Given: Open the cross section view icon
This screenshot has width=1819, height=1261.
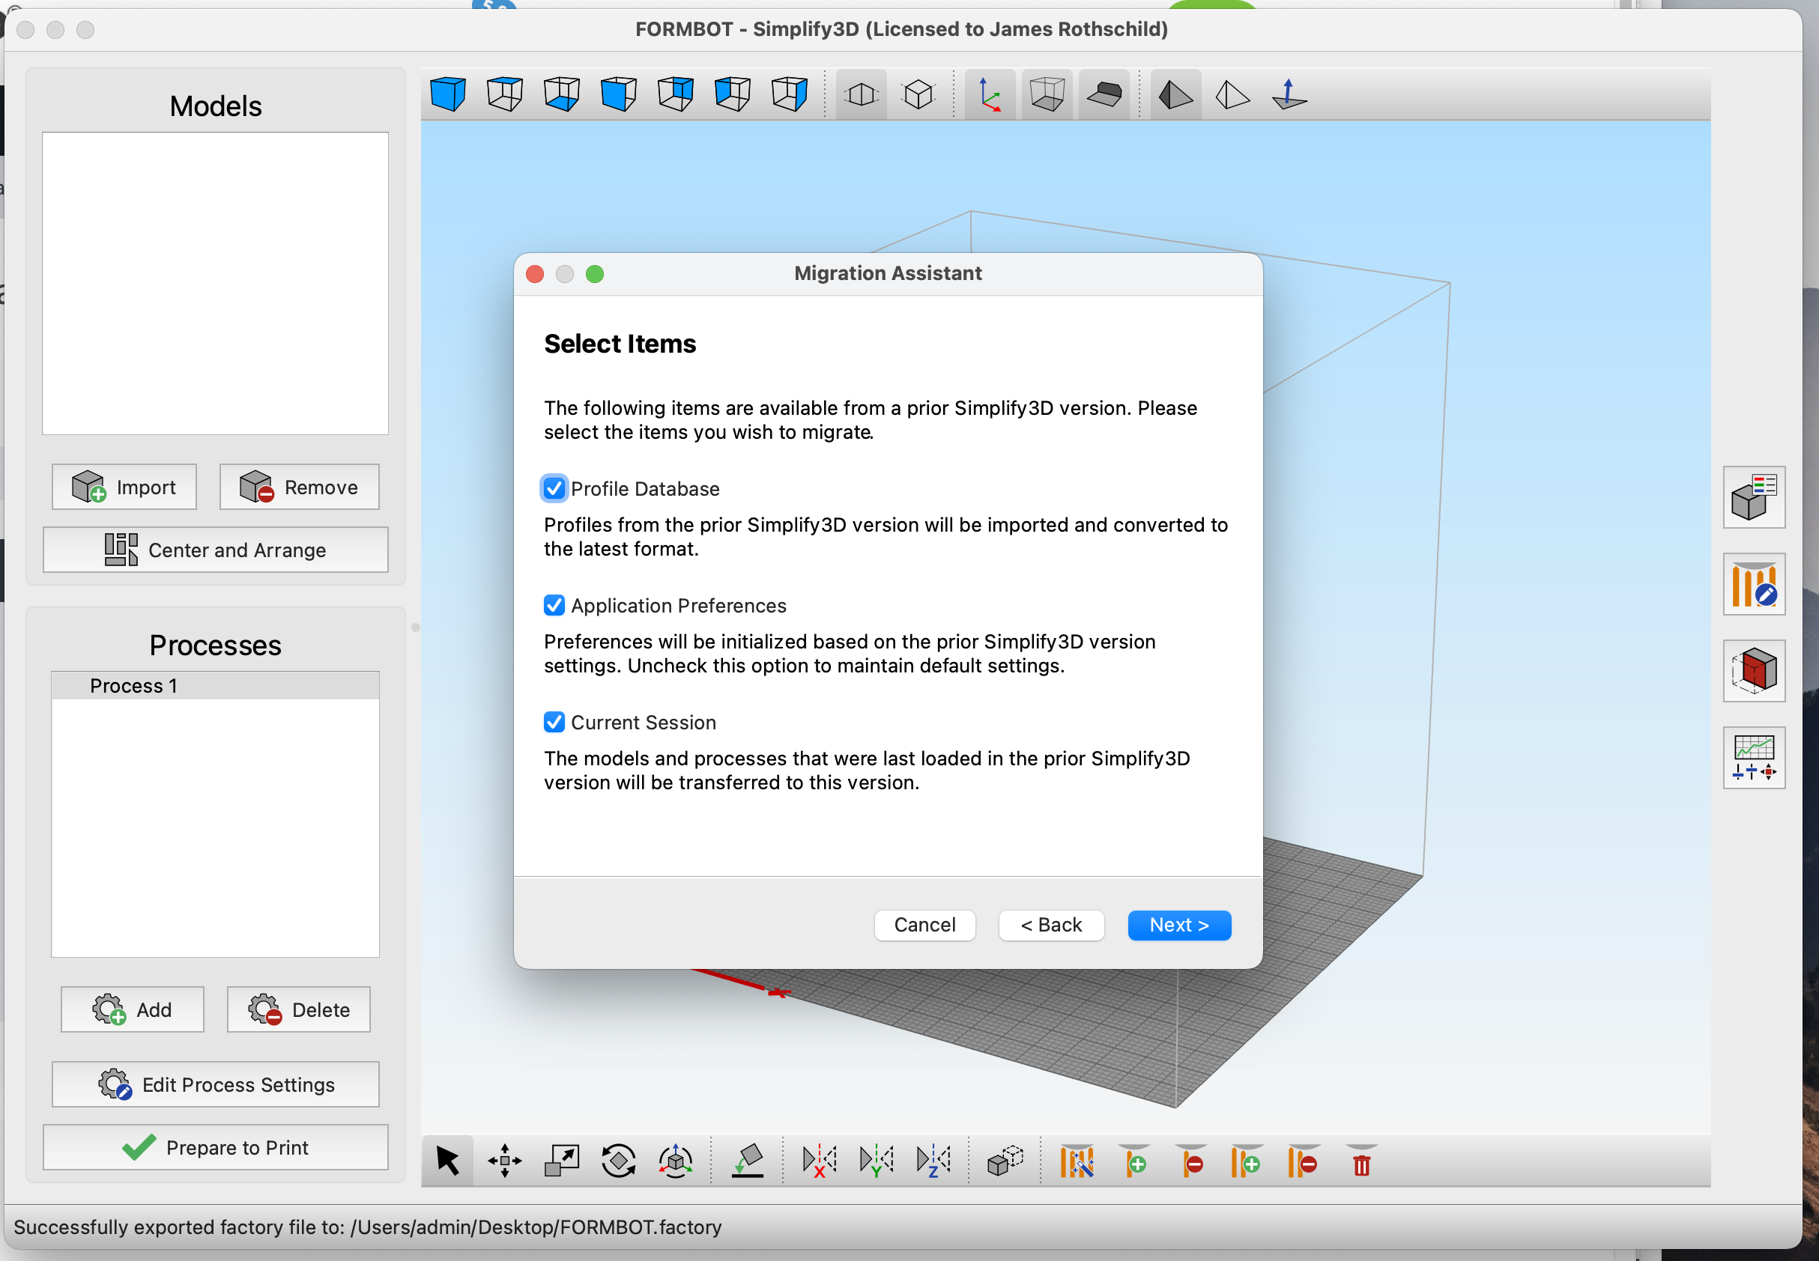Looking at the screenshot, I should click(x=1754, y=671).
